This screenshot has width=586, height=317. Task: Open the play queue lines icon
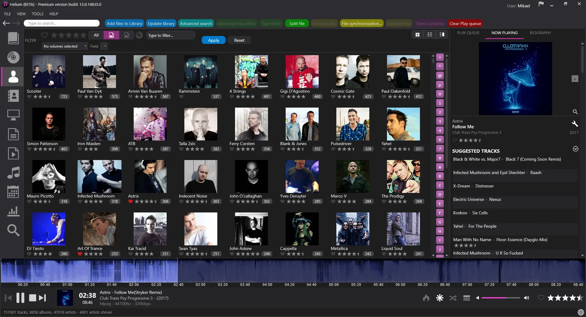pyautogui.click(x=467, y=298)
